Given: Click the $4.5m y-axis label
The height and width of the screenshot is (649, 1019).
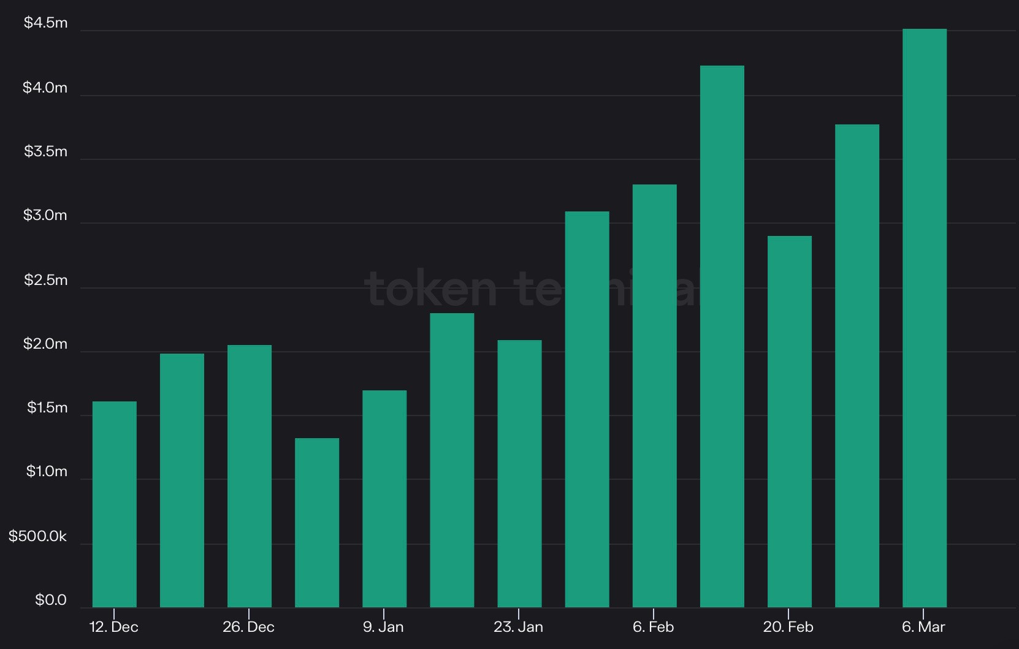Looking at the screenshot, I should (45, 23).
